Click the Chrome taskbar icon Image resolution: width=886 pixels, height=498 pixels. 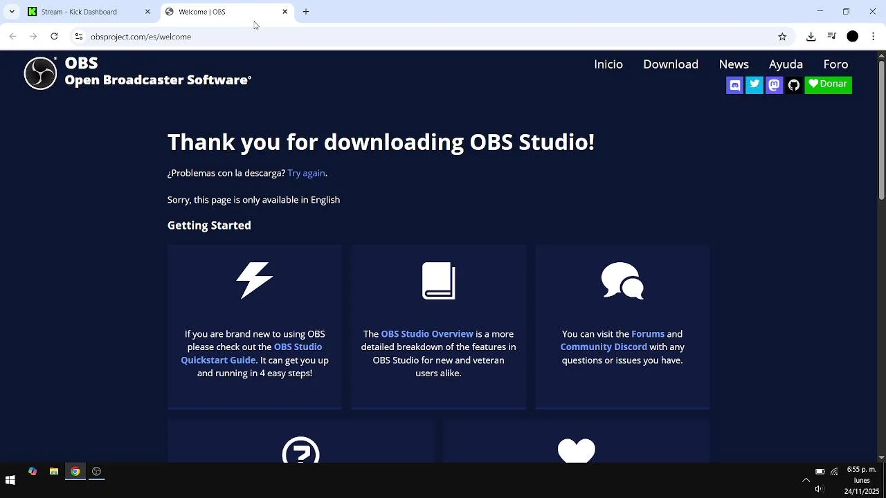(x=75, y=472)
